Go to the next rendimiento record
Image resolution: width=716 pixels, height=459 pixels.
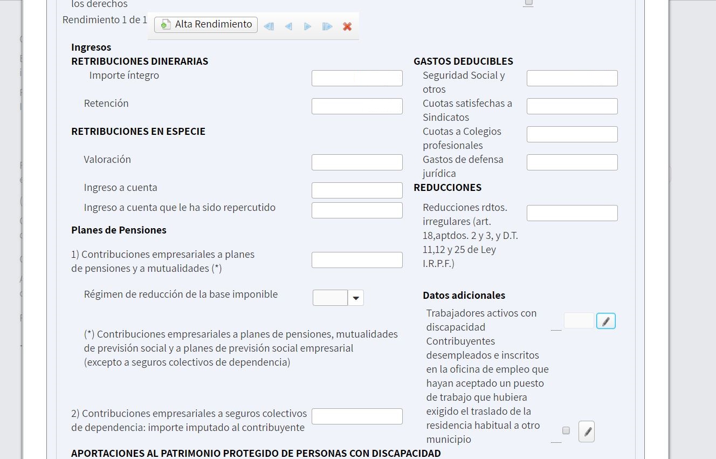(x=308, y=26)
